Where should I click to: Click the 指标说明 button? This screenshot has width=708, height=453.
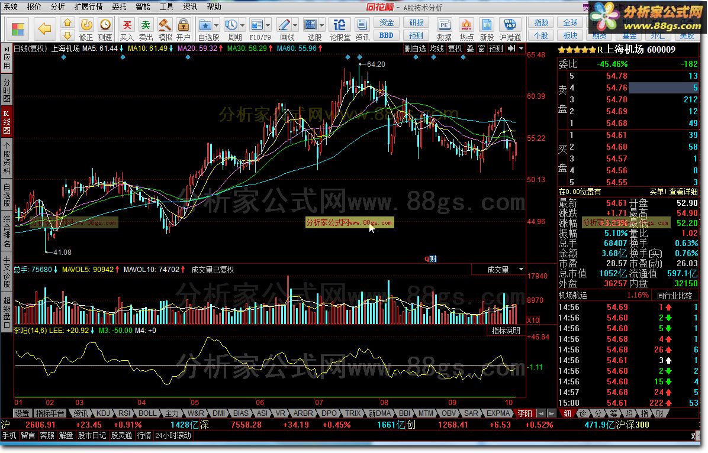506,331
